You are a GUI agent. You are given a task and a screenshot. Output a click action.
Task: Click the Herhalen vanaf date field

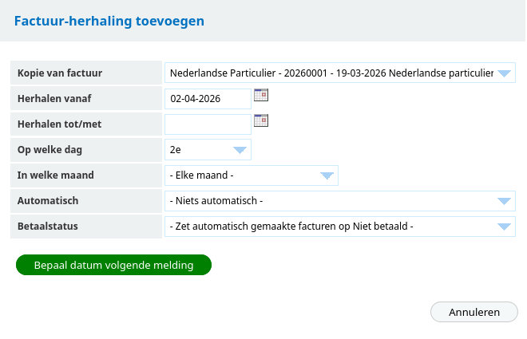207,99
